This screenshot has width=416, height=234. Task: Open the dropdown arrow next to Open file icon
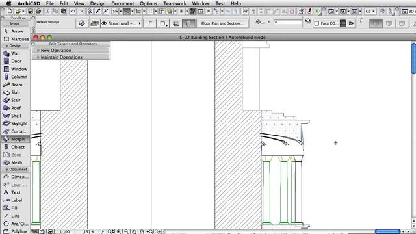pos(23,11)
